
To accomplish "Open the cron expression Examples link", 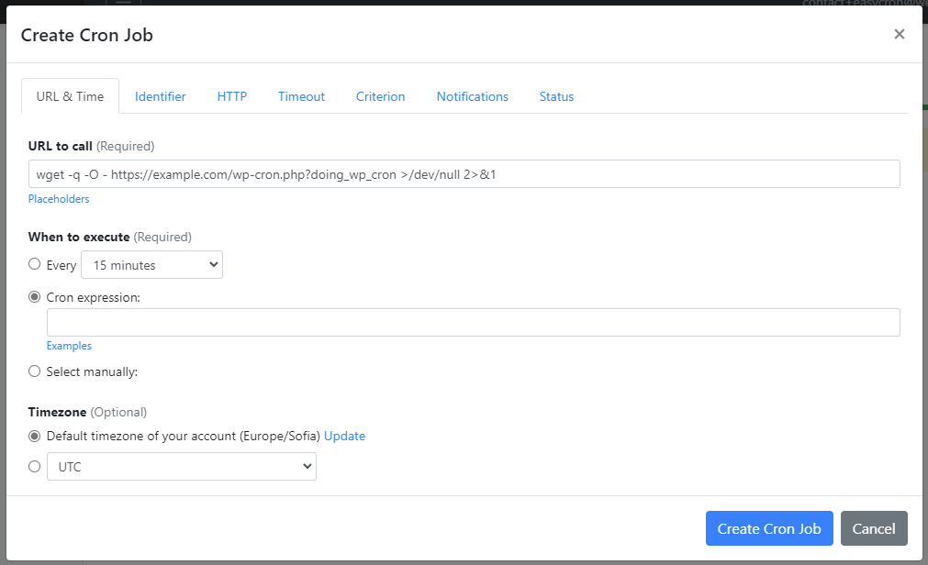I will click(x=69, y=346).
